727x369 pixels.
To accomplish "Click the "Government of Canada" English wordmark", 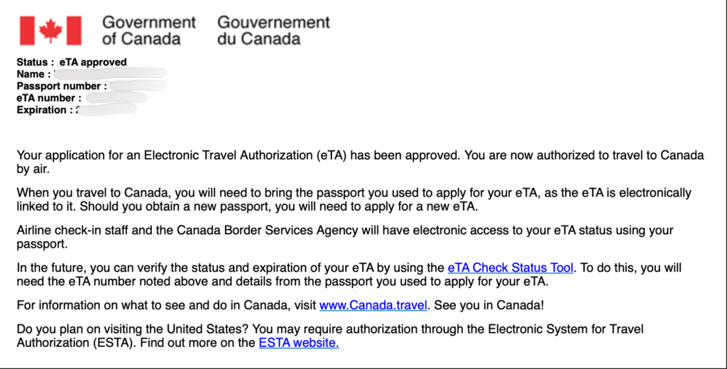I will tap(148, 31).
